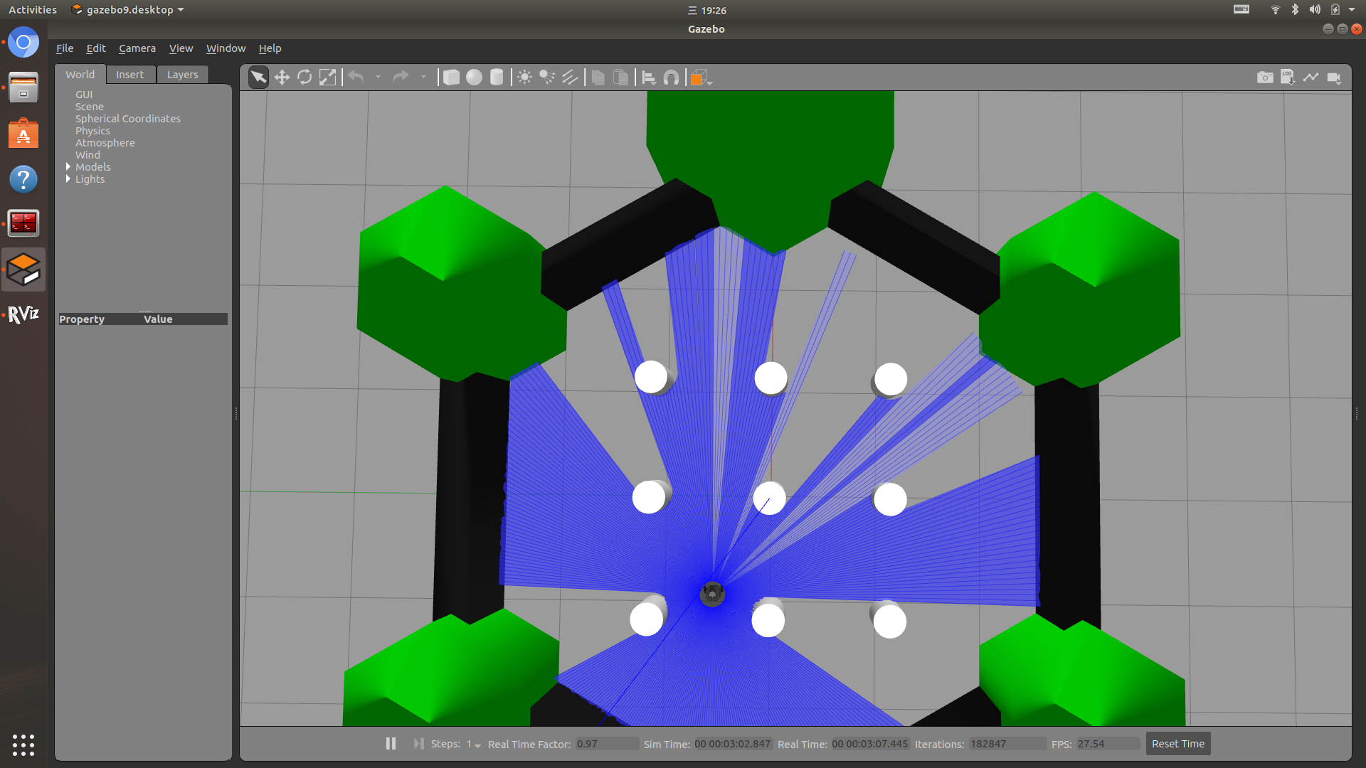This screenshot has width=1366, height=768.
Task: Toggle the snap magnet tool
Action: [671, 78]
